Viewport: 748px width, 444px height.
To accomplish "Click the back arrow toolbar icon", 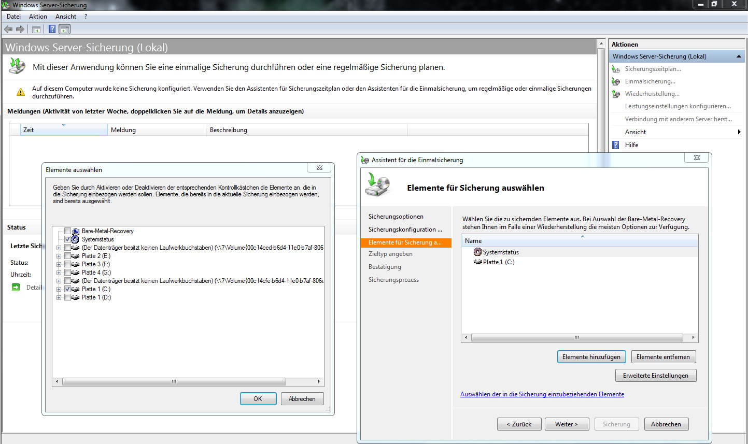I will (8, 30).
